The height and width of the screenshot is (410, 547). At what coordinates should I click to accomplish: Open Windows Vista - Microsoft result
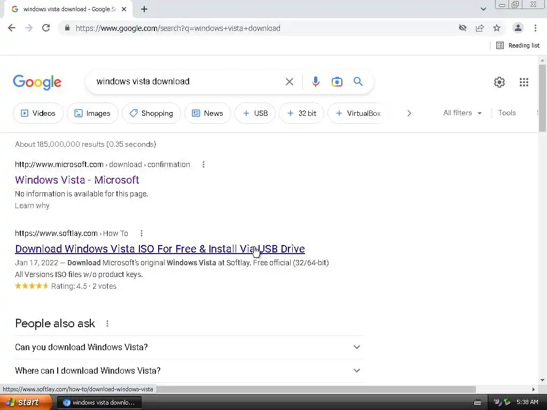point(77,180)
